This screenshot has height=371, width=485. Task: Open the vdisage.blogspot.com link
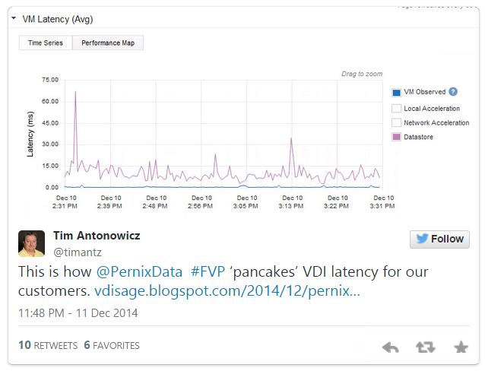(227, 291)
